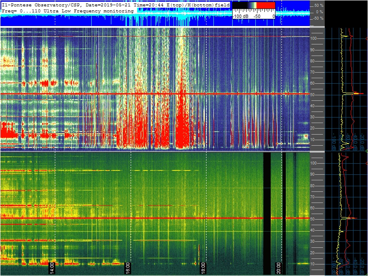Click the -40.0 dB label in H-field spectrum plot
This screenshot has height=276, width=368.
[355, 266]
